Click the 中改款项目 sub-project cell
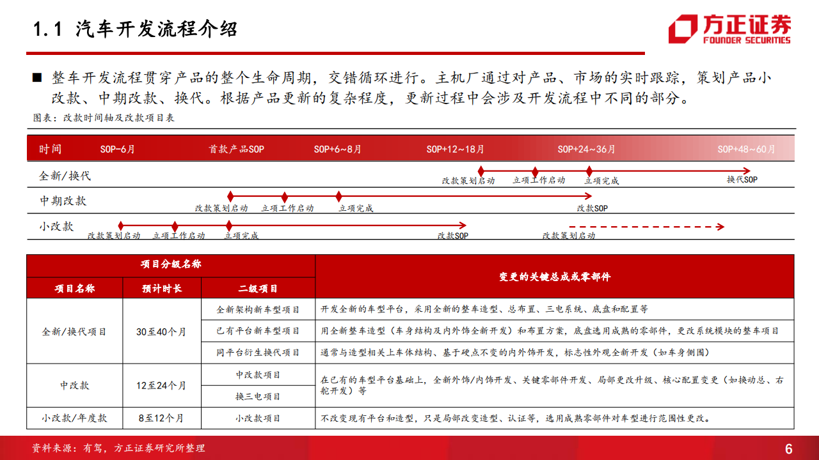This screenshot has height=460, width=819. point(258,375)
